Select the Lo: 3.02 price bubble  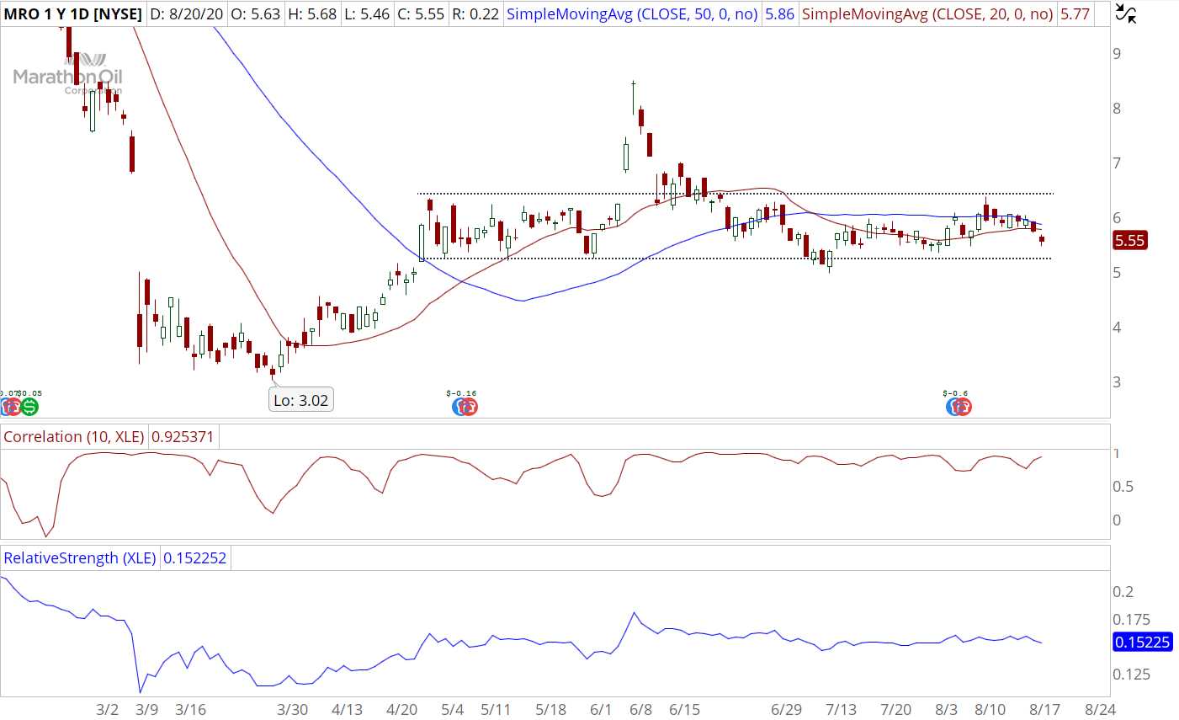pos(301,400)
